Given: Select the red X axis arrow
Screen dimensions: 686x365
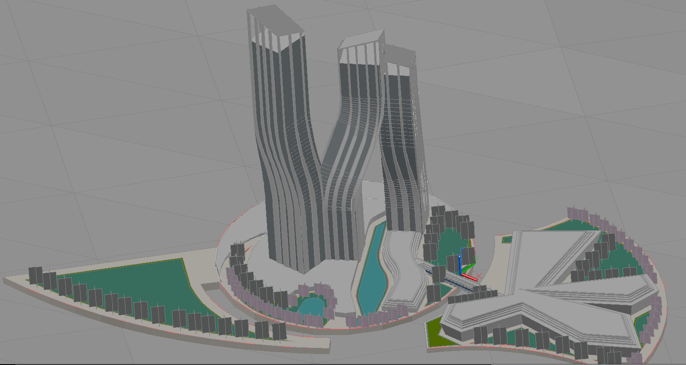Looking at the screenshot, I should point(469,277).
